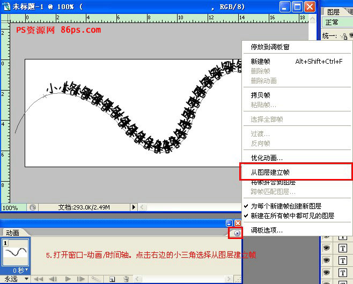Click the 100% zoom field in status bar
This screenshot has width=353, height=284.
13,207
